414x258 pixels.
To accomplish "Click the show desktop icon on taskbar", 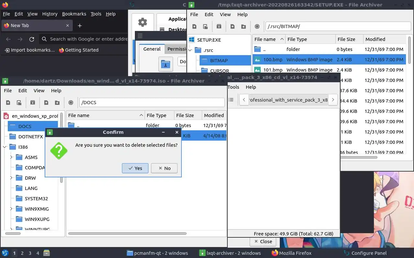I will (47, 253).
